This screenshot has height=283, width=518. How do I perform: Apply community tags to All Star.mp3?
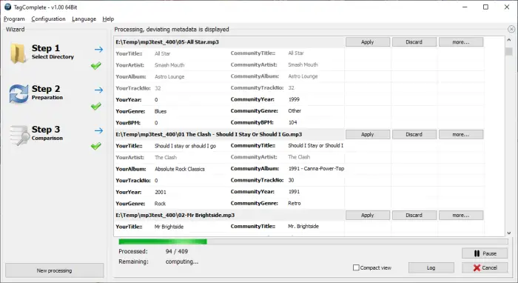coord(368,42)
